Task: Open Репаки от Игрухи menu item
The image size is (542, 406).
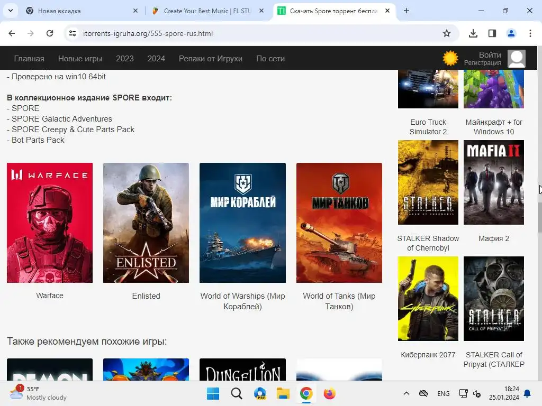Action: [211, 59]
